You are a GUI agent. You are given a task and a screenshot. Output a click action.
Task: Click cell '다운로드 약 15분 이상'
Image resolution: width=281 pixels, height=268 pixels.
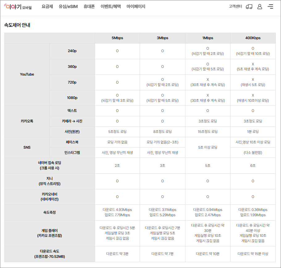click(x=253, y=254)
